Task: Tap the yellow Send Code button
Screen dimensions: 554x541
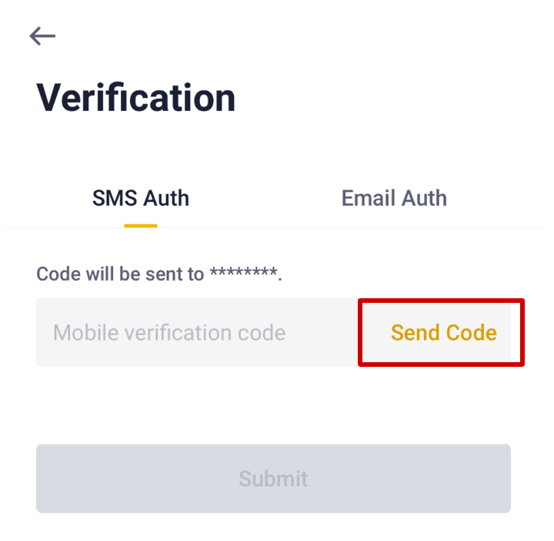Action: pyautogui.click(x=443, y=333)
